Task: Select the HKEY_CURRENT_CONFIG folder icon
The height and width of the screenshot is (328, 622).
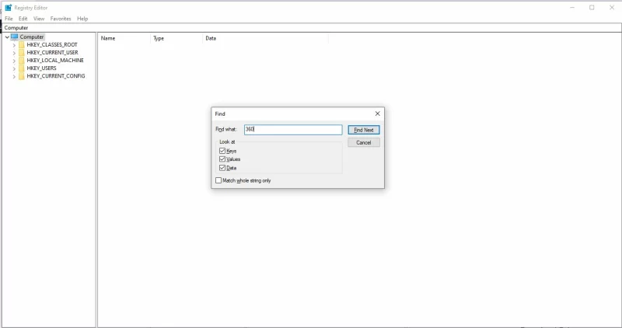Action: [22, 76]
